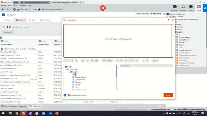Open Google Chrome from taskbar
The width and height of the screenshot is (207, 116).
17,113
